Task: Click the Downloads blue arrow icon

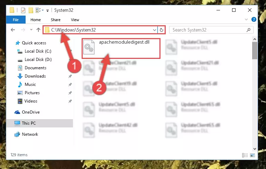Action: click(x=20, y=76)
